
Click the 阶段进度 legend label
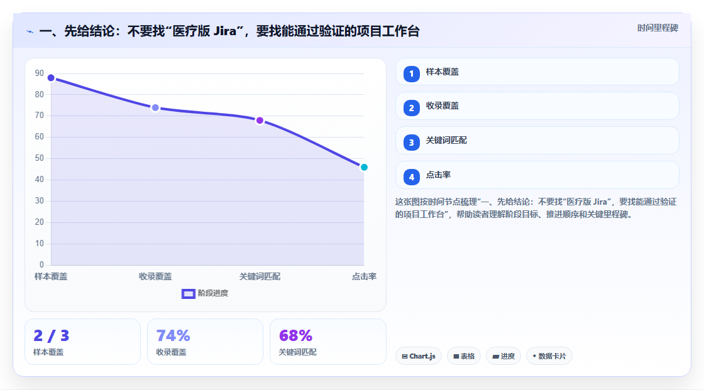pyautogui.click(x=213, y=293)
